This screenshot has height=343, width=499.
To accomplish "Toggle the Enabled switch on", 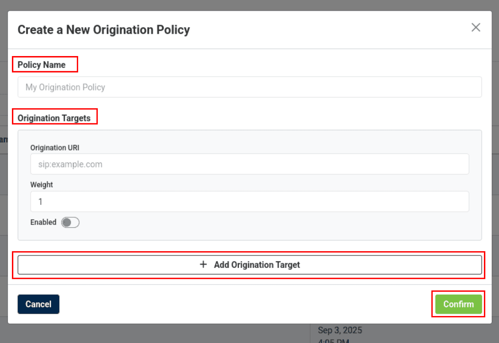I will pyautogui.click(x=70, y=222).
